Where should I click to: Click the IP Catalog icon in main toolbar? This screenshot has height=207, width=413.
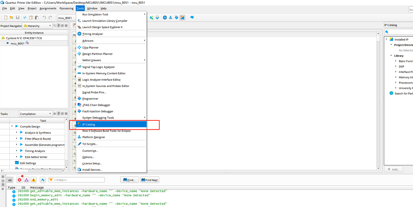(x=182, y=18)
